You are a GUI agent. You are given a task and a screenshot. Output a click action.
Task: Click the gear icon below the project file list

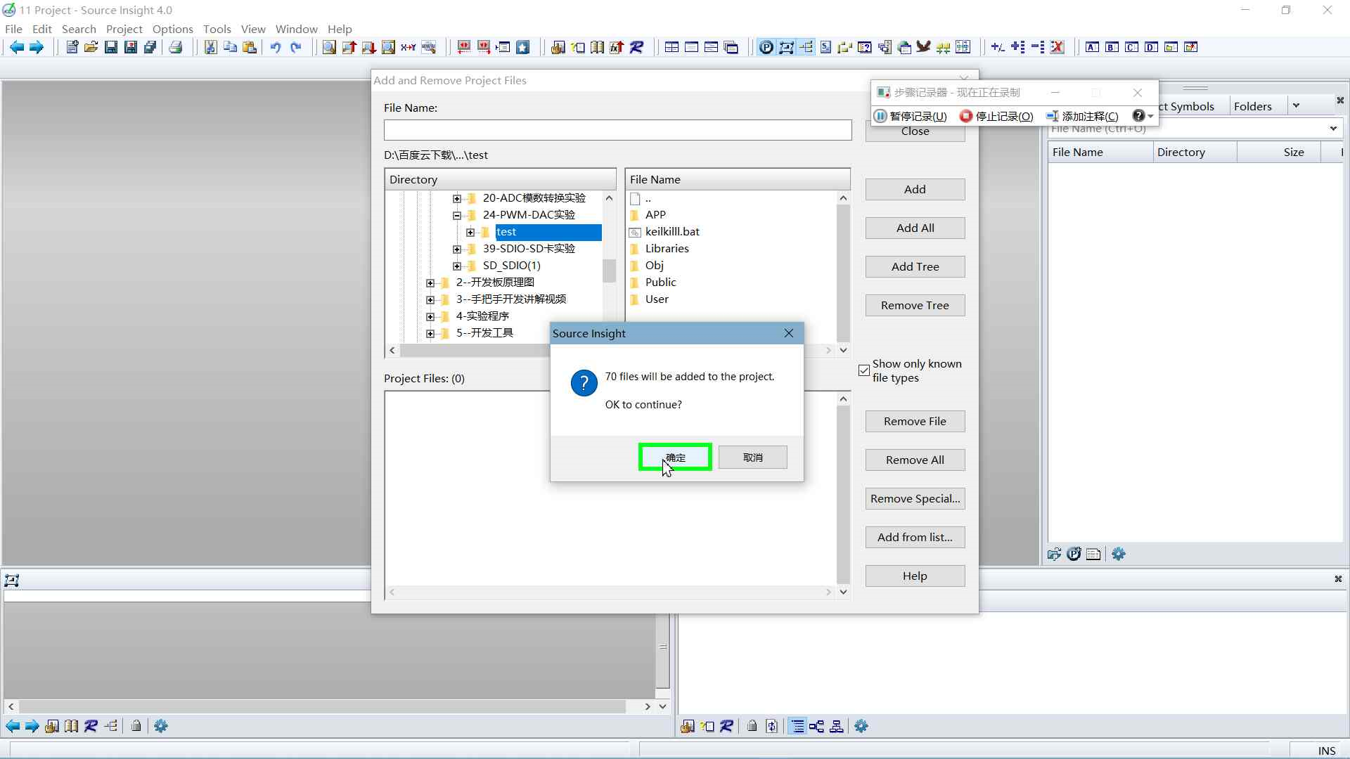click(1119, 554)
